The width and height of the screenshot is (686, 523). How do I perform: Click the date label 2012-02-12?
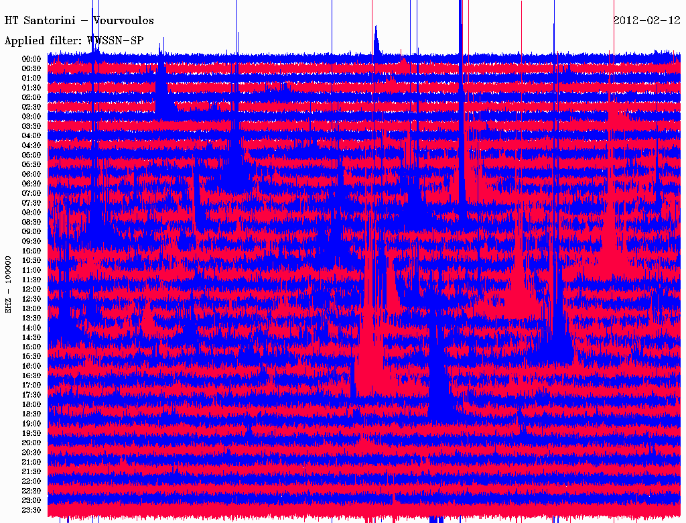(x=646, y=20)
